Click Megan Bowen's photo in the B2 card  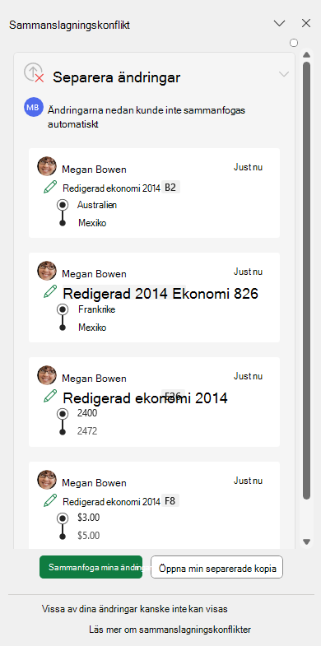tap(47, 166)
